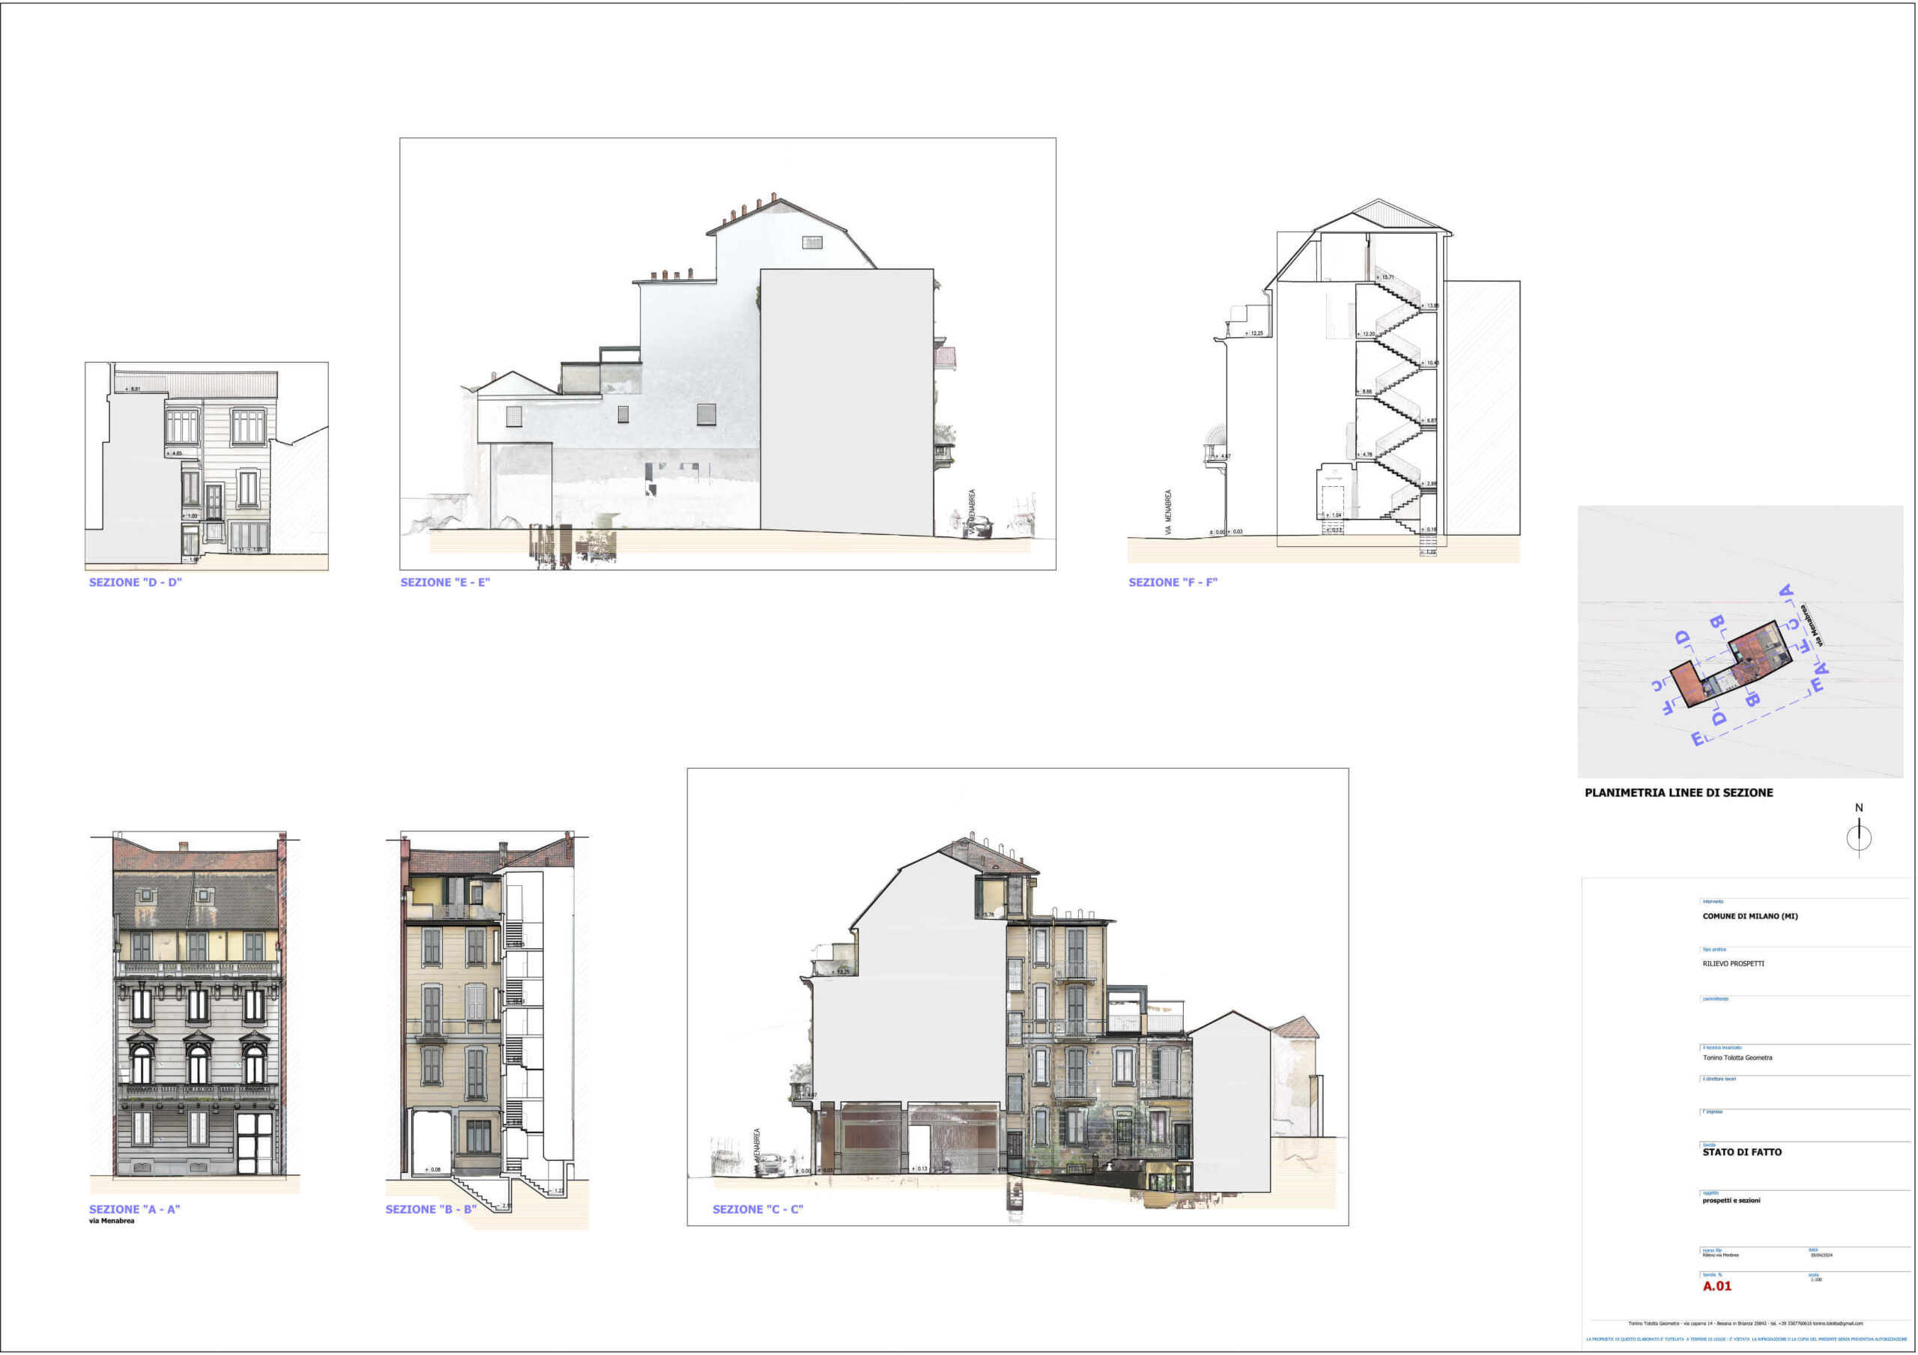Click the via Menabrea caption under Section A-A
The height and width of the screenshot is (1355, 1918).
(112, 1222)
